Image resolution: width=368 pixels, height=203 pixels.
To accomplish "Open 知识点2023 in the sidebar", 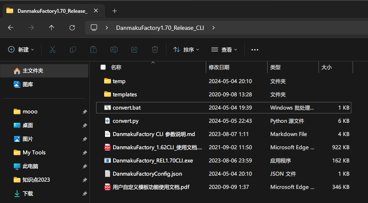I will (44, 180).
